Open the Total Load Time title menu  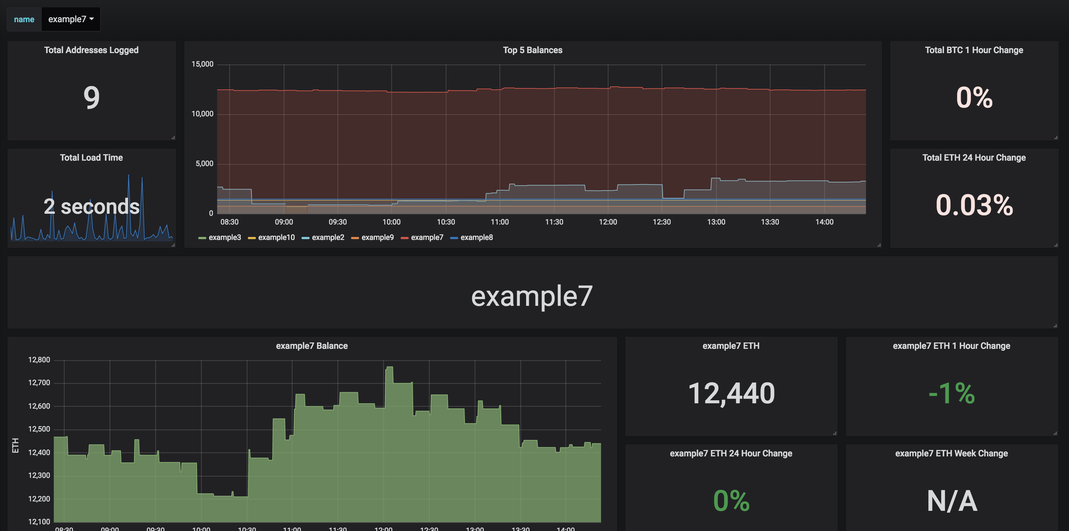91,158
